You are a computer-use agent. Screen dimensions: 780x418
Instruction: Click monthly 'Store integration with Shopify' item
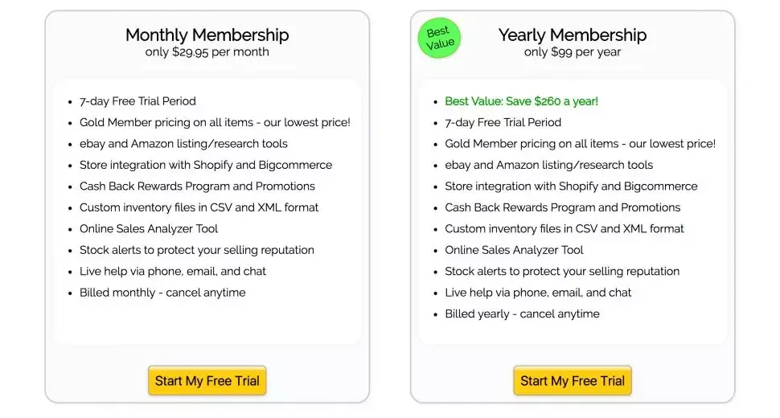pos(206,165)
